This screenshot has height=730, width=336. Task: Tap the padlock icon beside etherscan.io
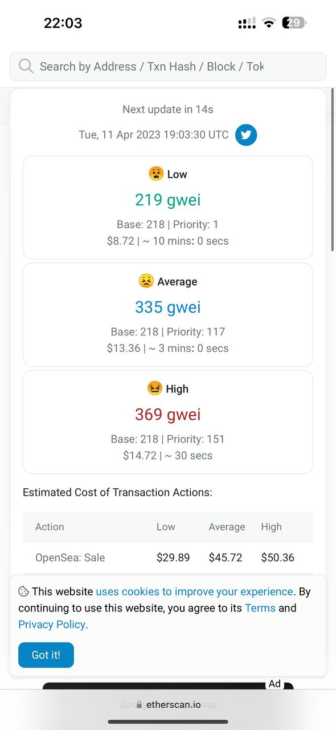(140, 704)
